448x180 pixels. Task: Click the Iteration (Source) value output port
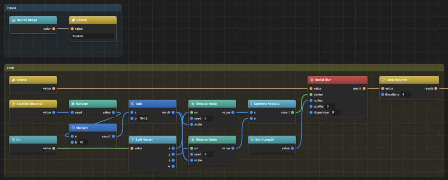tap(54, 113)
